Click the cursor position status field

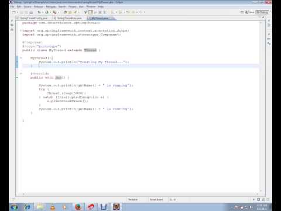tap(173, 199)
